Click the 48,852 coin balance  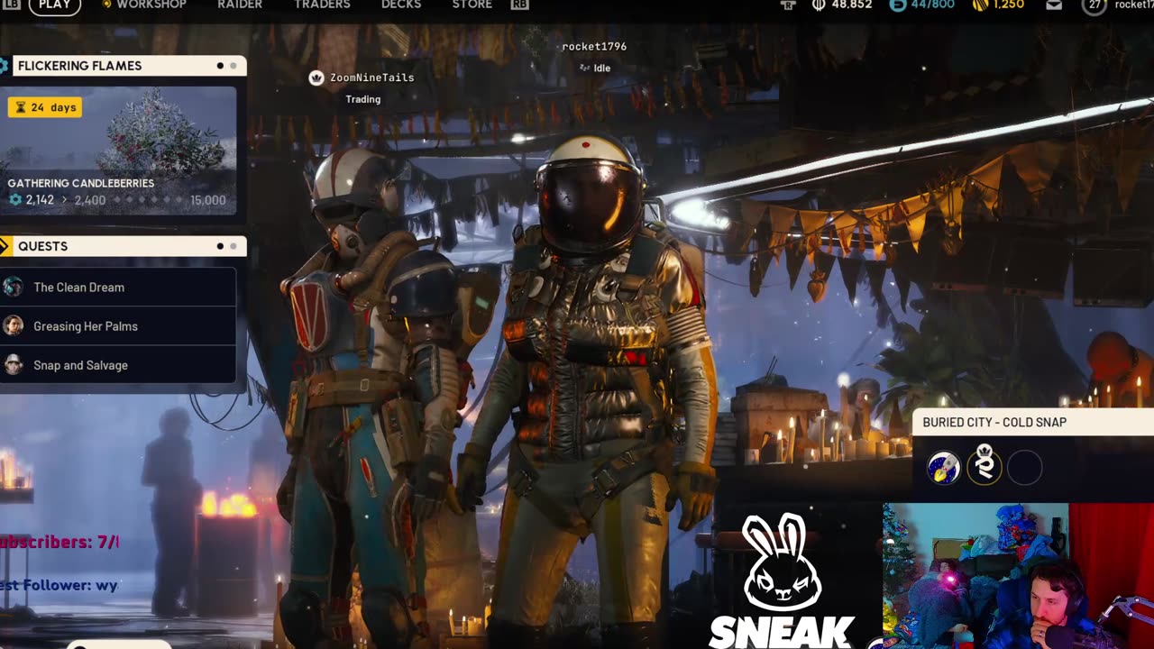852,5
